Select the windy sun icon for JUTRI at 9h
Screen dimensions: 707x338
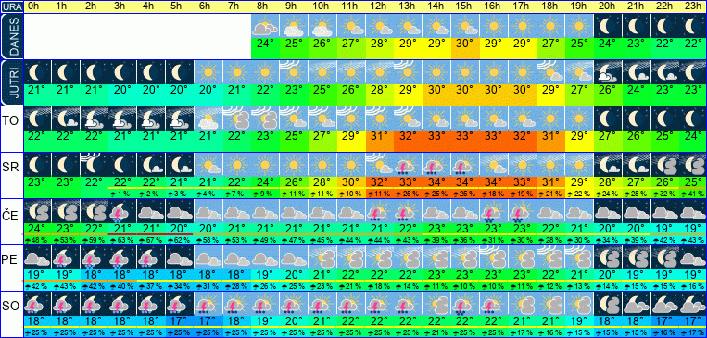click(x=293, y=71)
